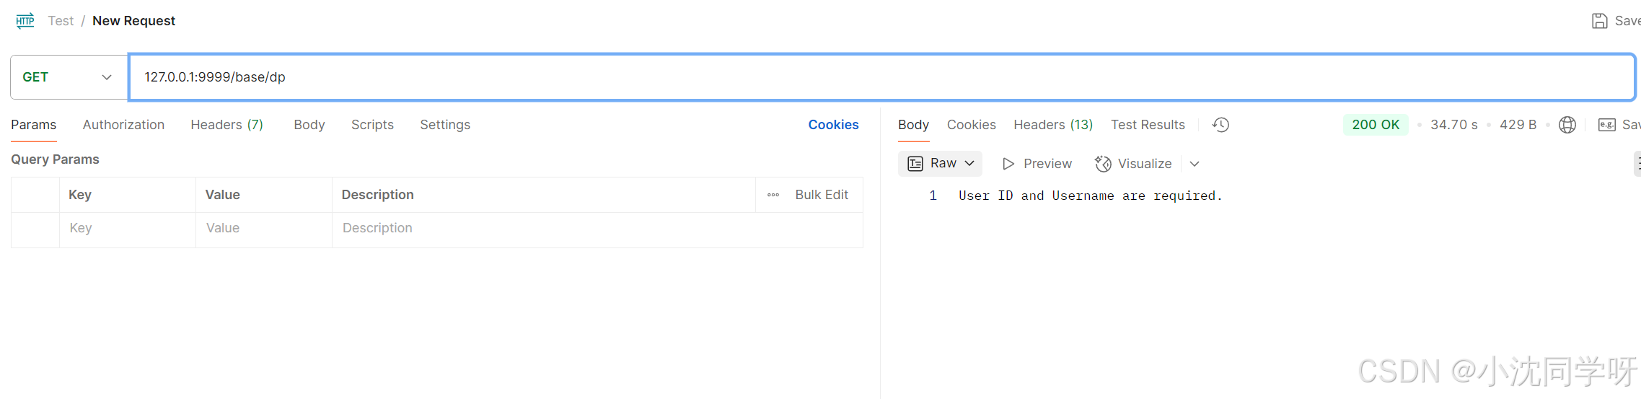This screenshot has height=399, width=1641.
Task: Click the blue Cookies link
Action: [833, 125]
